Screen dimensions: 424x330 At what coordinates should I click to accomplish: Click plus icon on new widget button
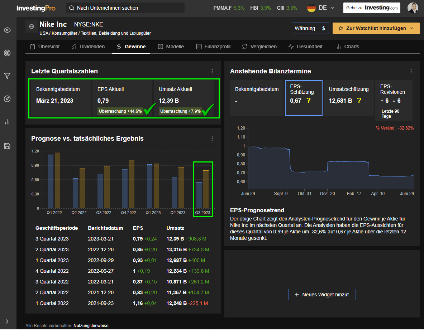tap(296, 295)
